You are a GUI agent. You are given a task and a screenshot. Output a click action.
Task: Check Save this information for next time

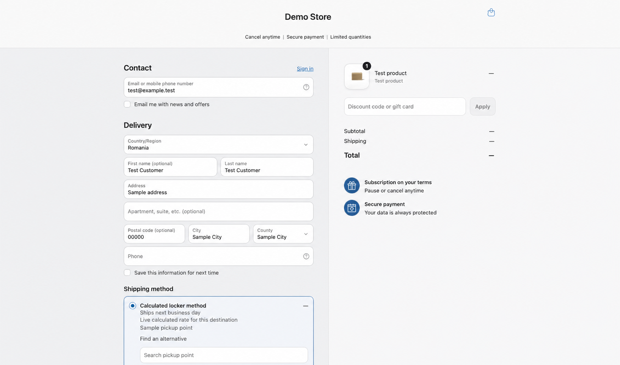127,273
